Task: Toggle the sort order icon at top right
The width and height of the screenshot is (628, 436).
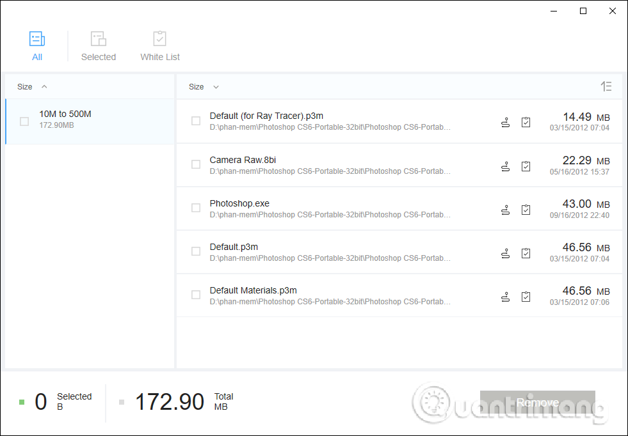Action: (x=606, y=87)
